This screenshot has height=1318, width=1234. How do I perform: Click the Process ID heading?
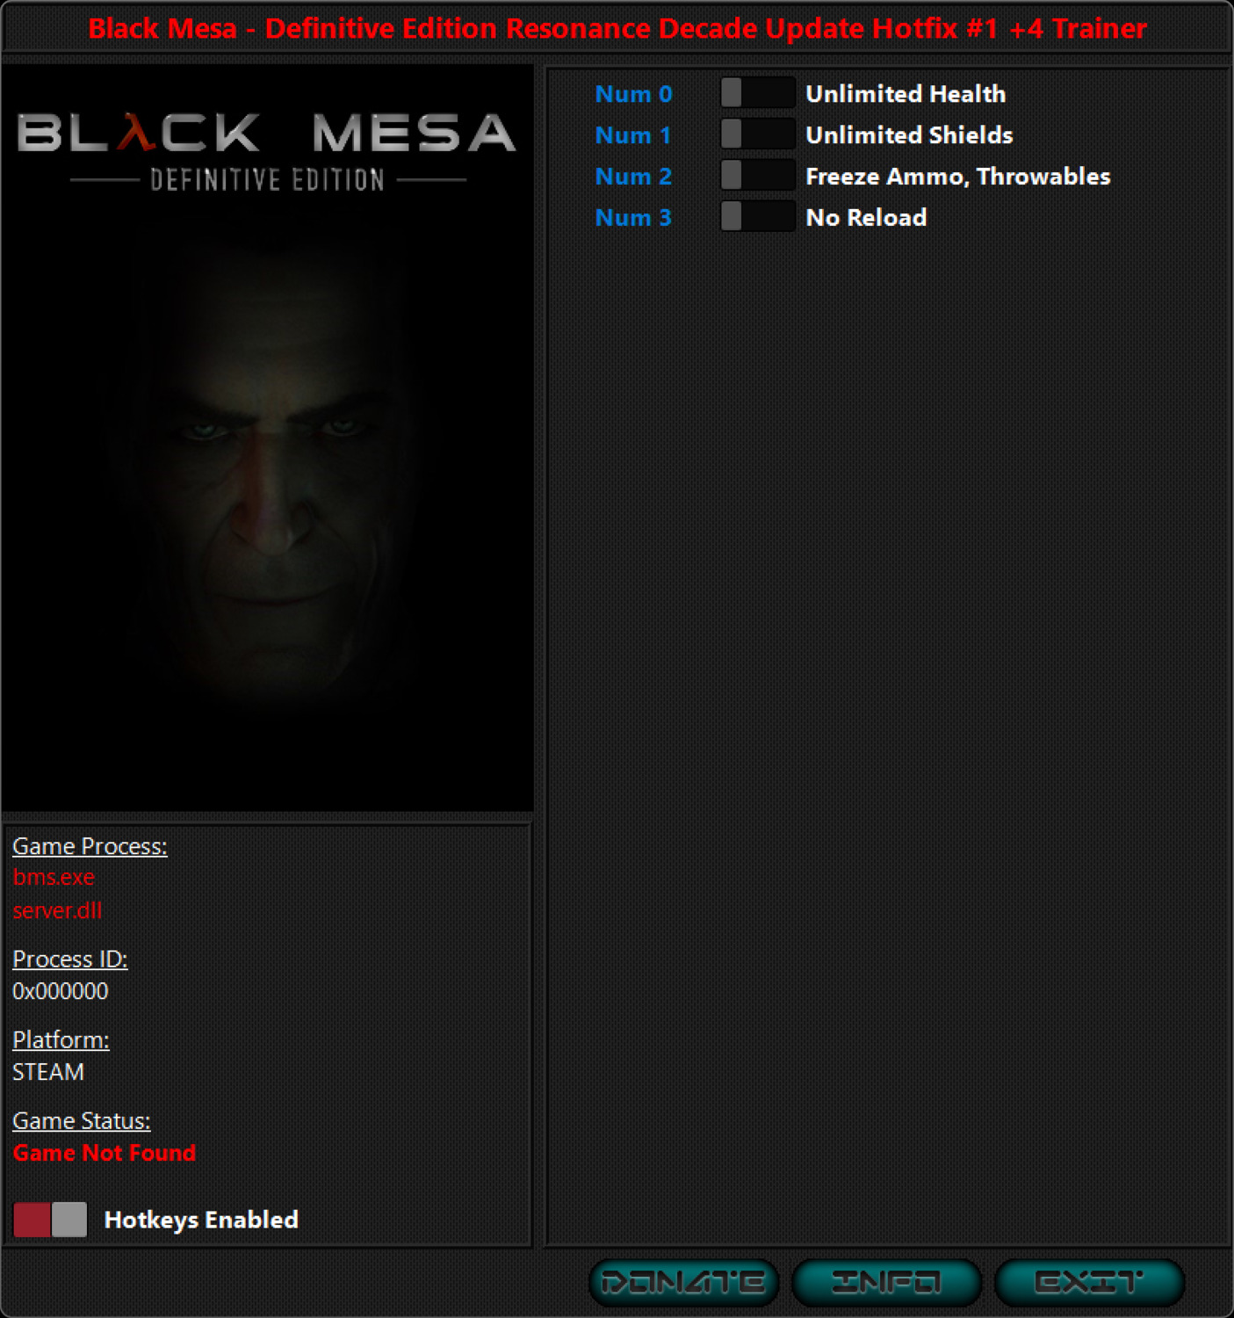click(x=70, y=960)
